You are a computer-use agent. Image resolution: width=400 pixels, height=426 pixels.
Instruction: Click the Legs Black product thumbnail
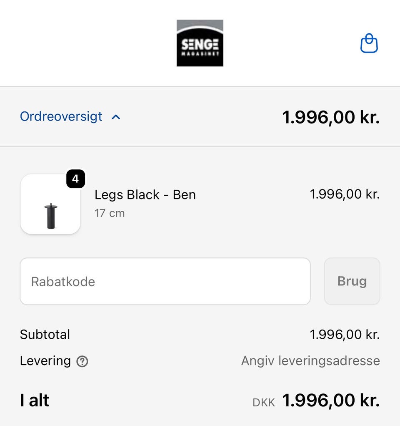pyautogui.click(x=50, y=204)
